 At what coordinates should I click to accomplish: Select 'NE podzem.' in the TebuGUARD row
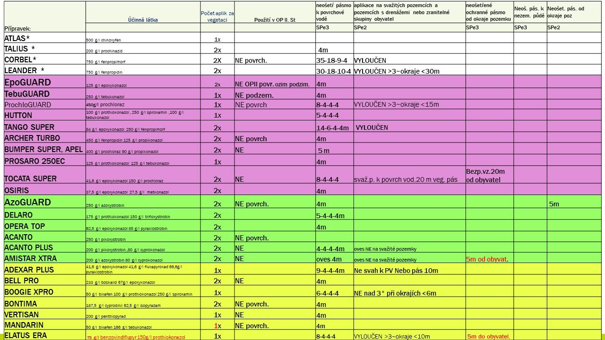[254, 95]
